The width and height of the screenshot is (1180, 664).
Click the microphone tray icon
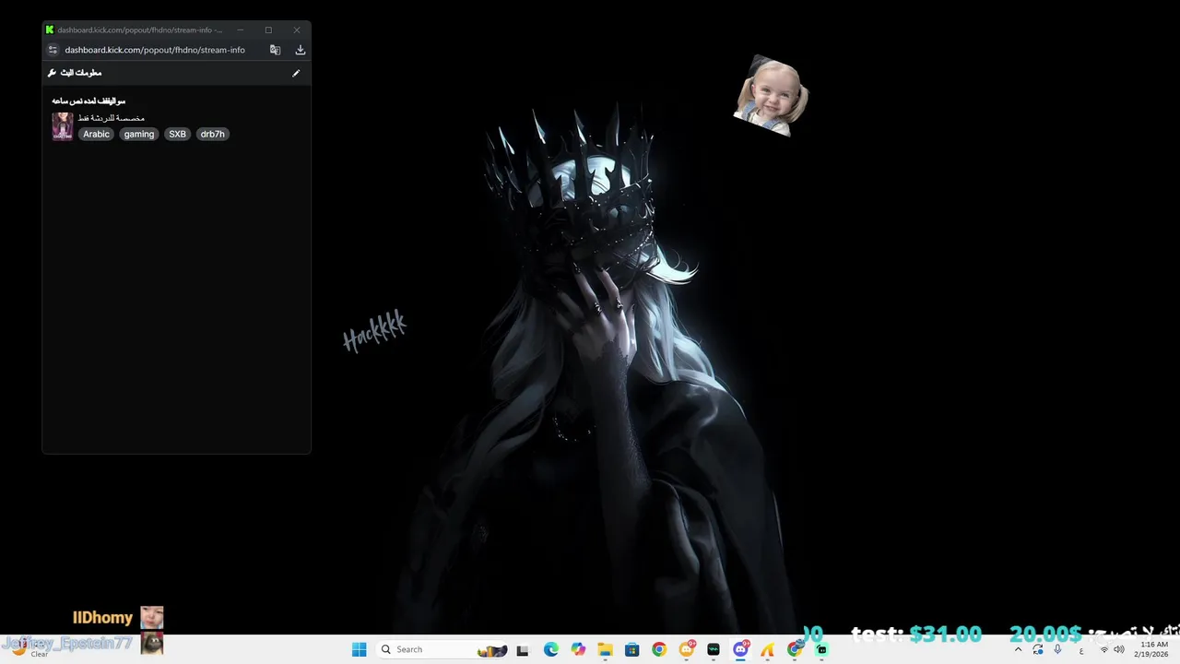pyautogui.click(x=1058, y=649)
